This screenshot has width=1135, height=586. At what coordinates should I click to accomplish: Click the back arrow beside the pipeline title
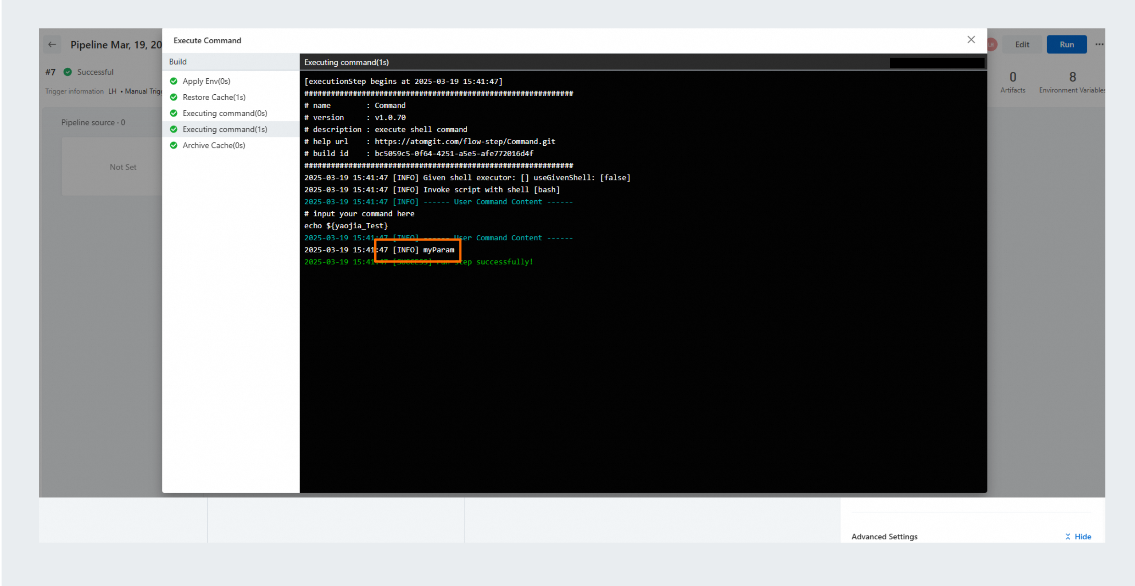[52, 44]
